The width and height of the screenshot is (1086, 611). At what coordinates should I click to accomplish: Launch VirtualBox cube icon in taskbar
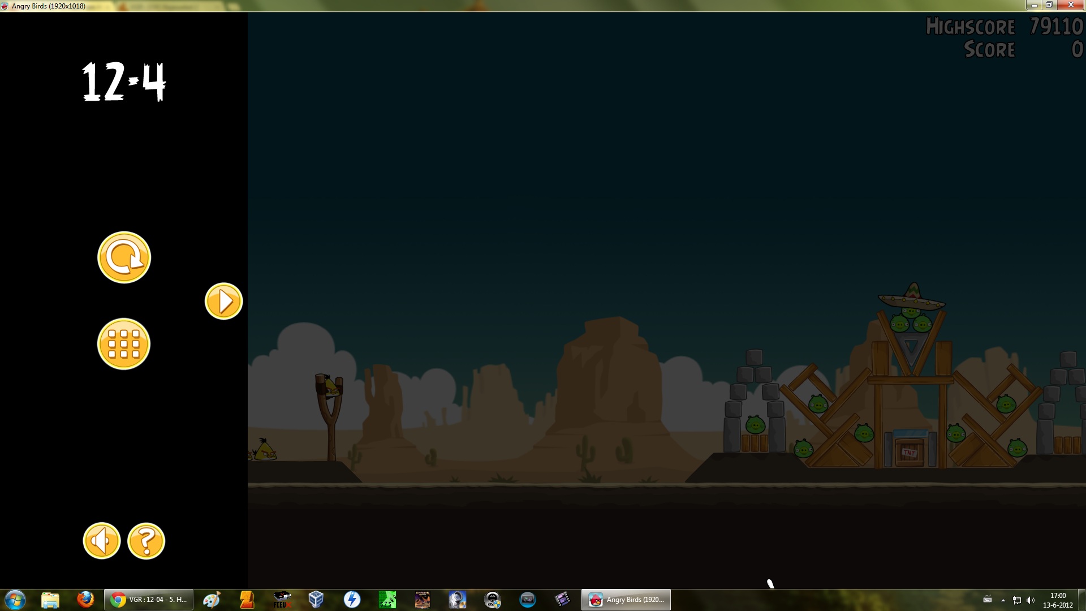[x=316, y=599]
